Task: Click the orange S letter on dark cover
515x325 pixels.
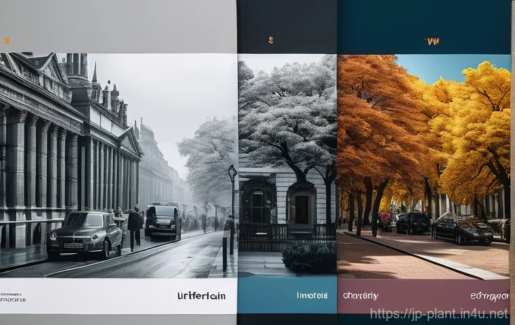Action: (270, 40)
